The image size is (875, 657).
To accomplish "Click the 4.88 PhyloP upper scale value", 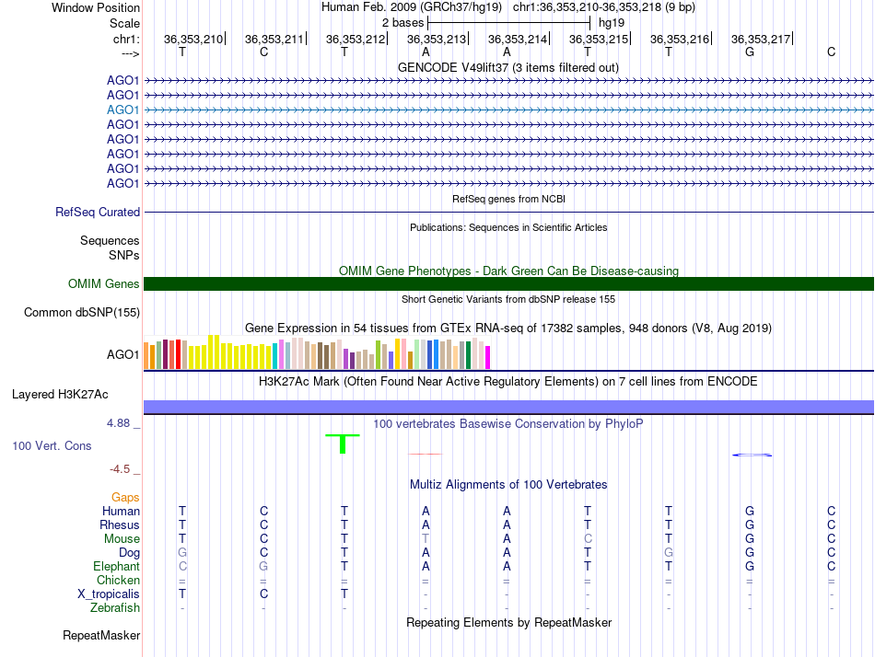I will (118, 423).
